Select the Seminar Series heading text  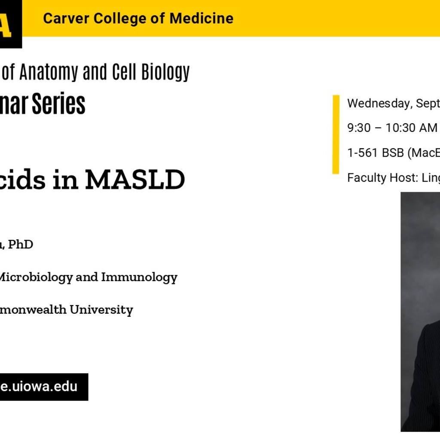point(43,104)
